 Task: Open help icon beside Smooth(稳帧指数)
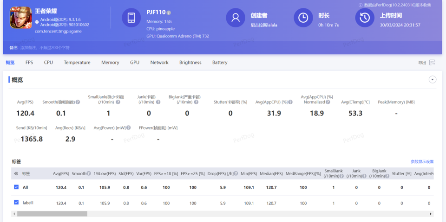pyautogui.click(x=78, y=102)
